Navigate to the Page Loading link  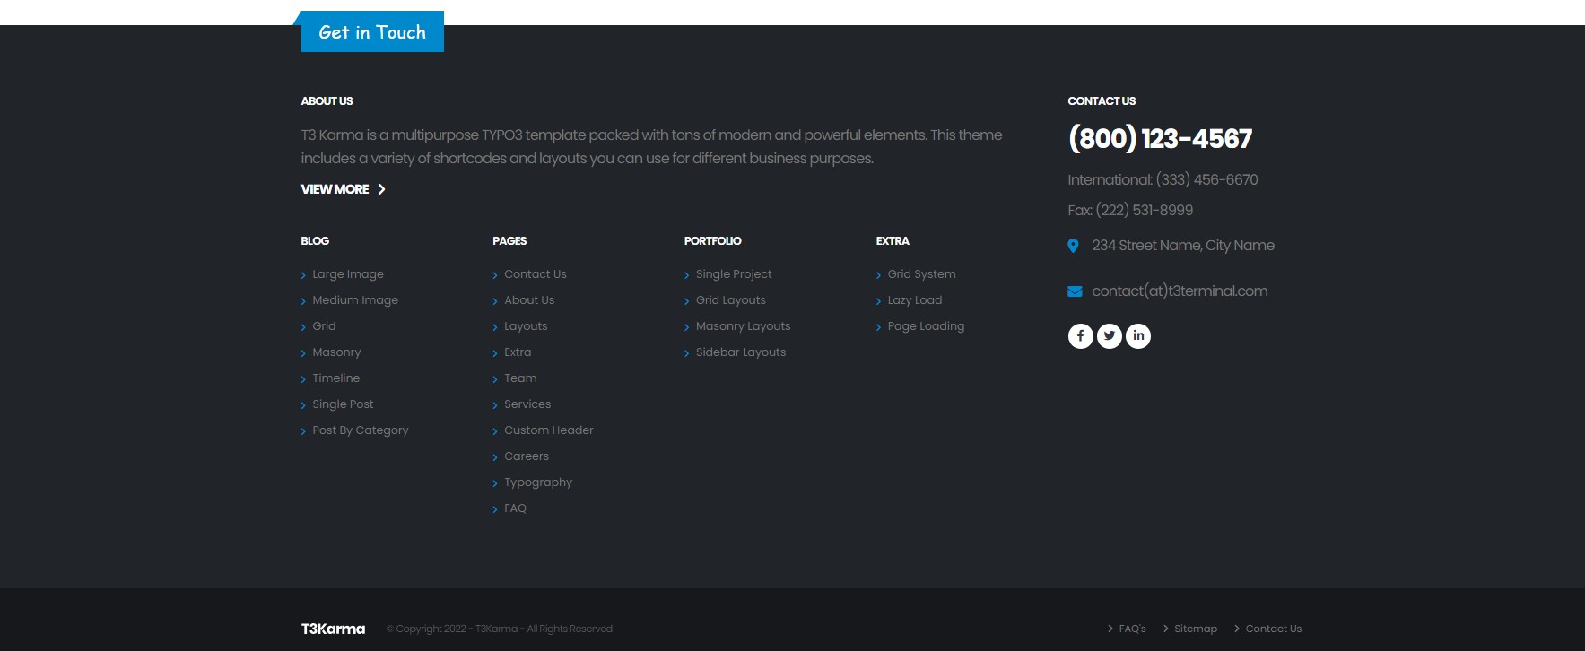926,326
